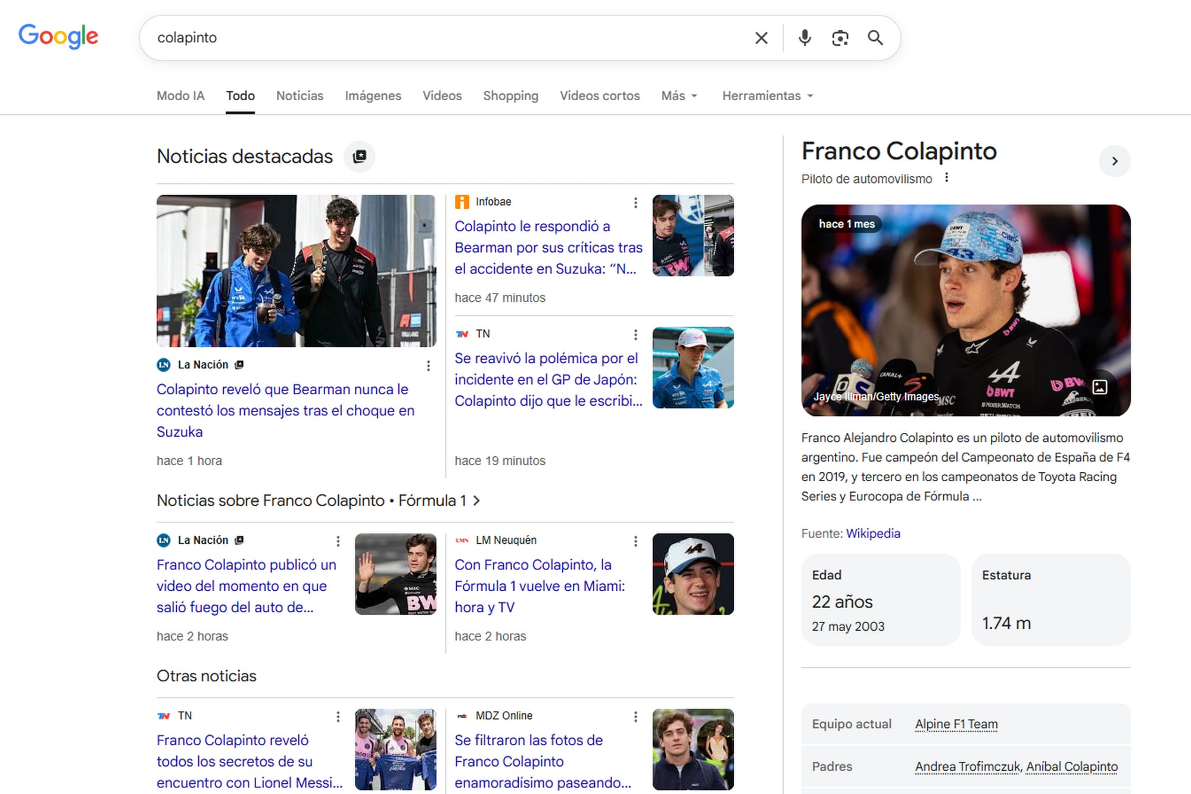Open three-dot menu for Infobae article
The width and height of the screenshot is (1191, 794).
(x=635, y=203)
